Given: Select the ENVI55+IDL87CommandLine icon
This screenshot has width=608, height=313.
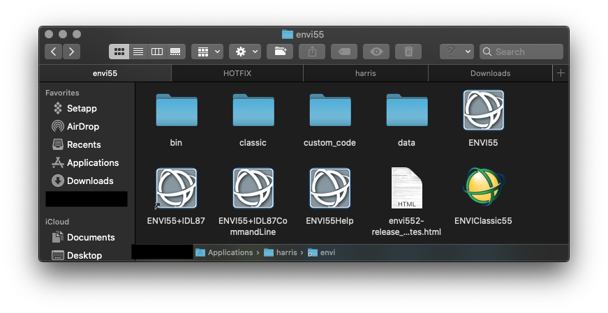Looking at the screenshot, I should [x=253, y=188].
